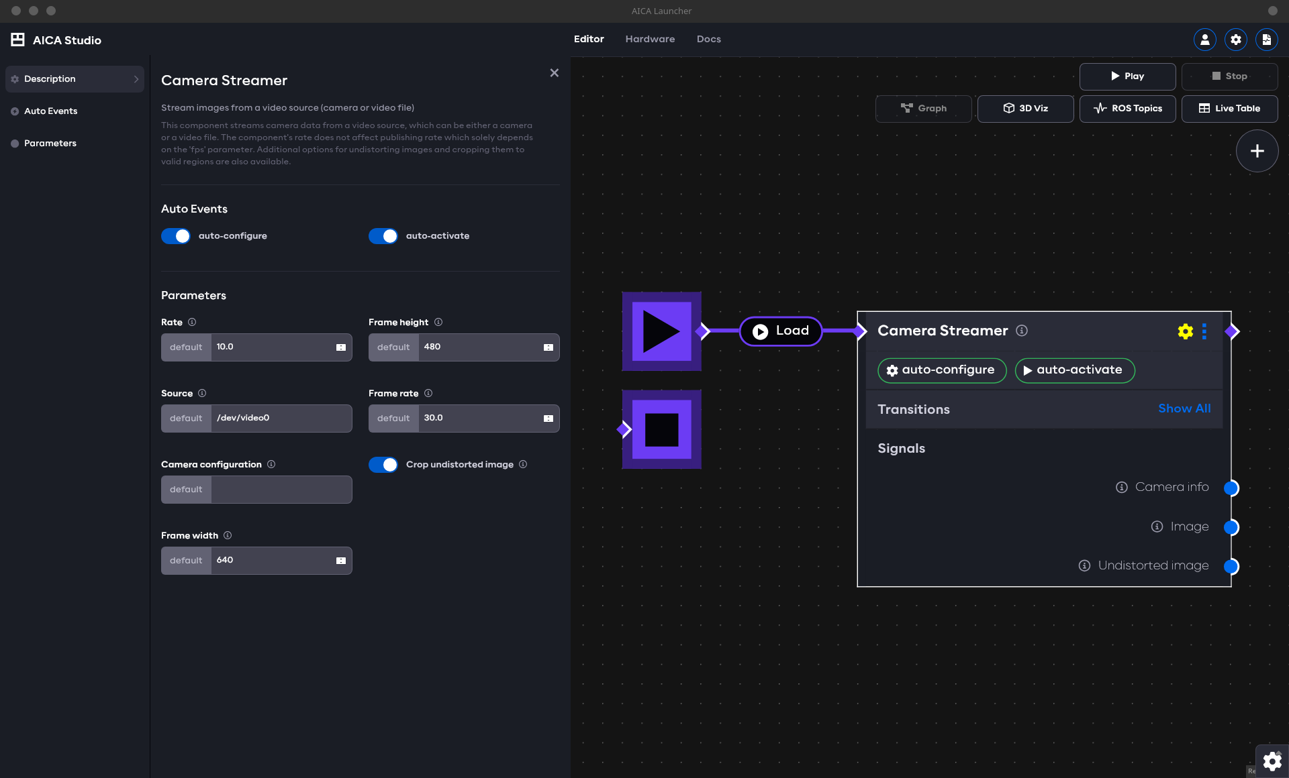
Task: Click the system report icon top right
Action: tap(1267, 40)
